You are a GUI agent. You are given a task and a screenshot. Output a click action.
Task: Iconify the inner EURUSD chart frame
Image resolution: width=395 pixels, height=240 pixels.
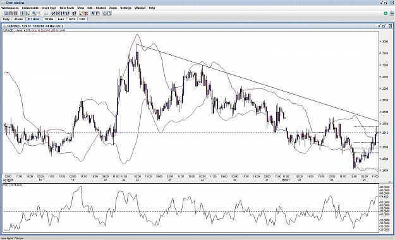[x=379, y=26]
